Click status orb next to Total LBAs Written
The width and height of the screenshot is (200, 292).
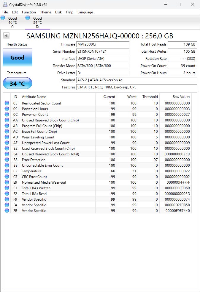(x=7, y=188)
